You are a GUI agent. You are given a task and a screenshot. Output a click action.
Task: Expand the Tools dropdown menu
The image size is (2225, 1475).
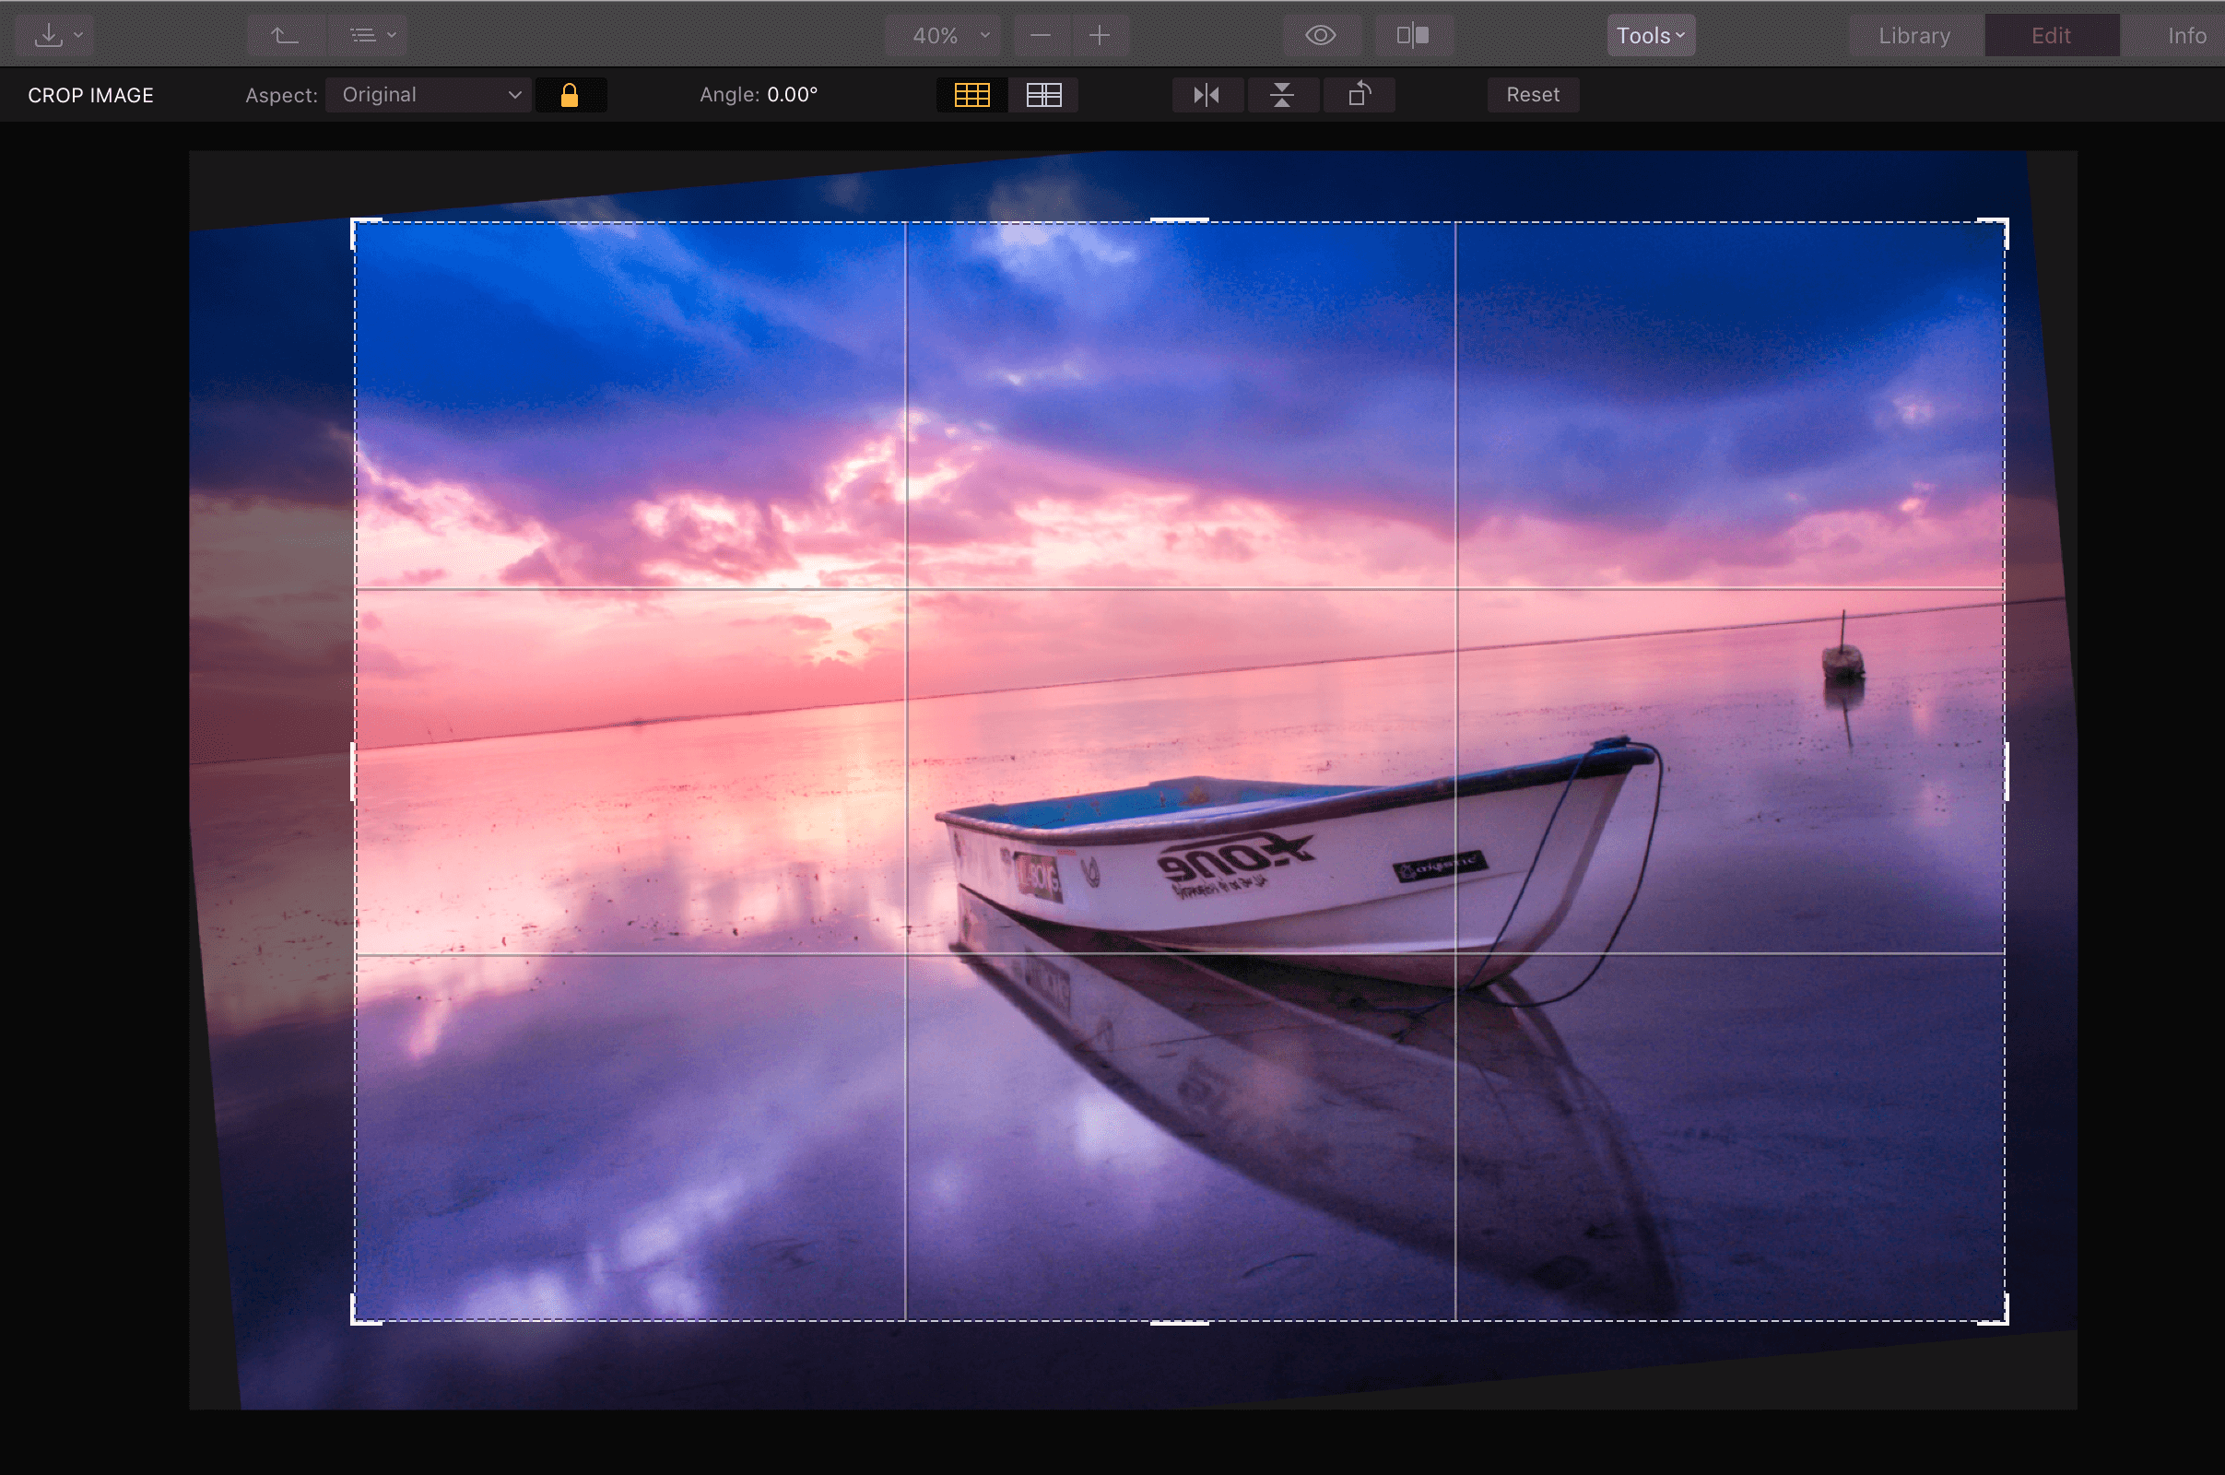1651,36
